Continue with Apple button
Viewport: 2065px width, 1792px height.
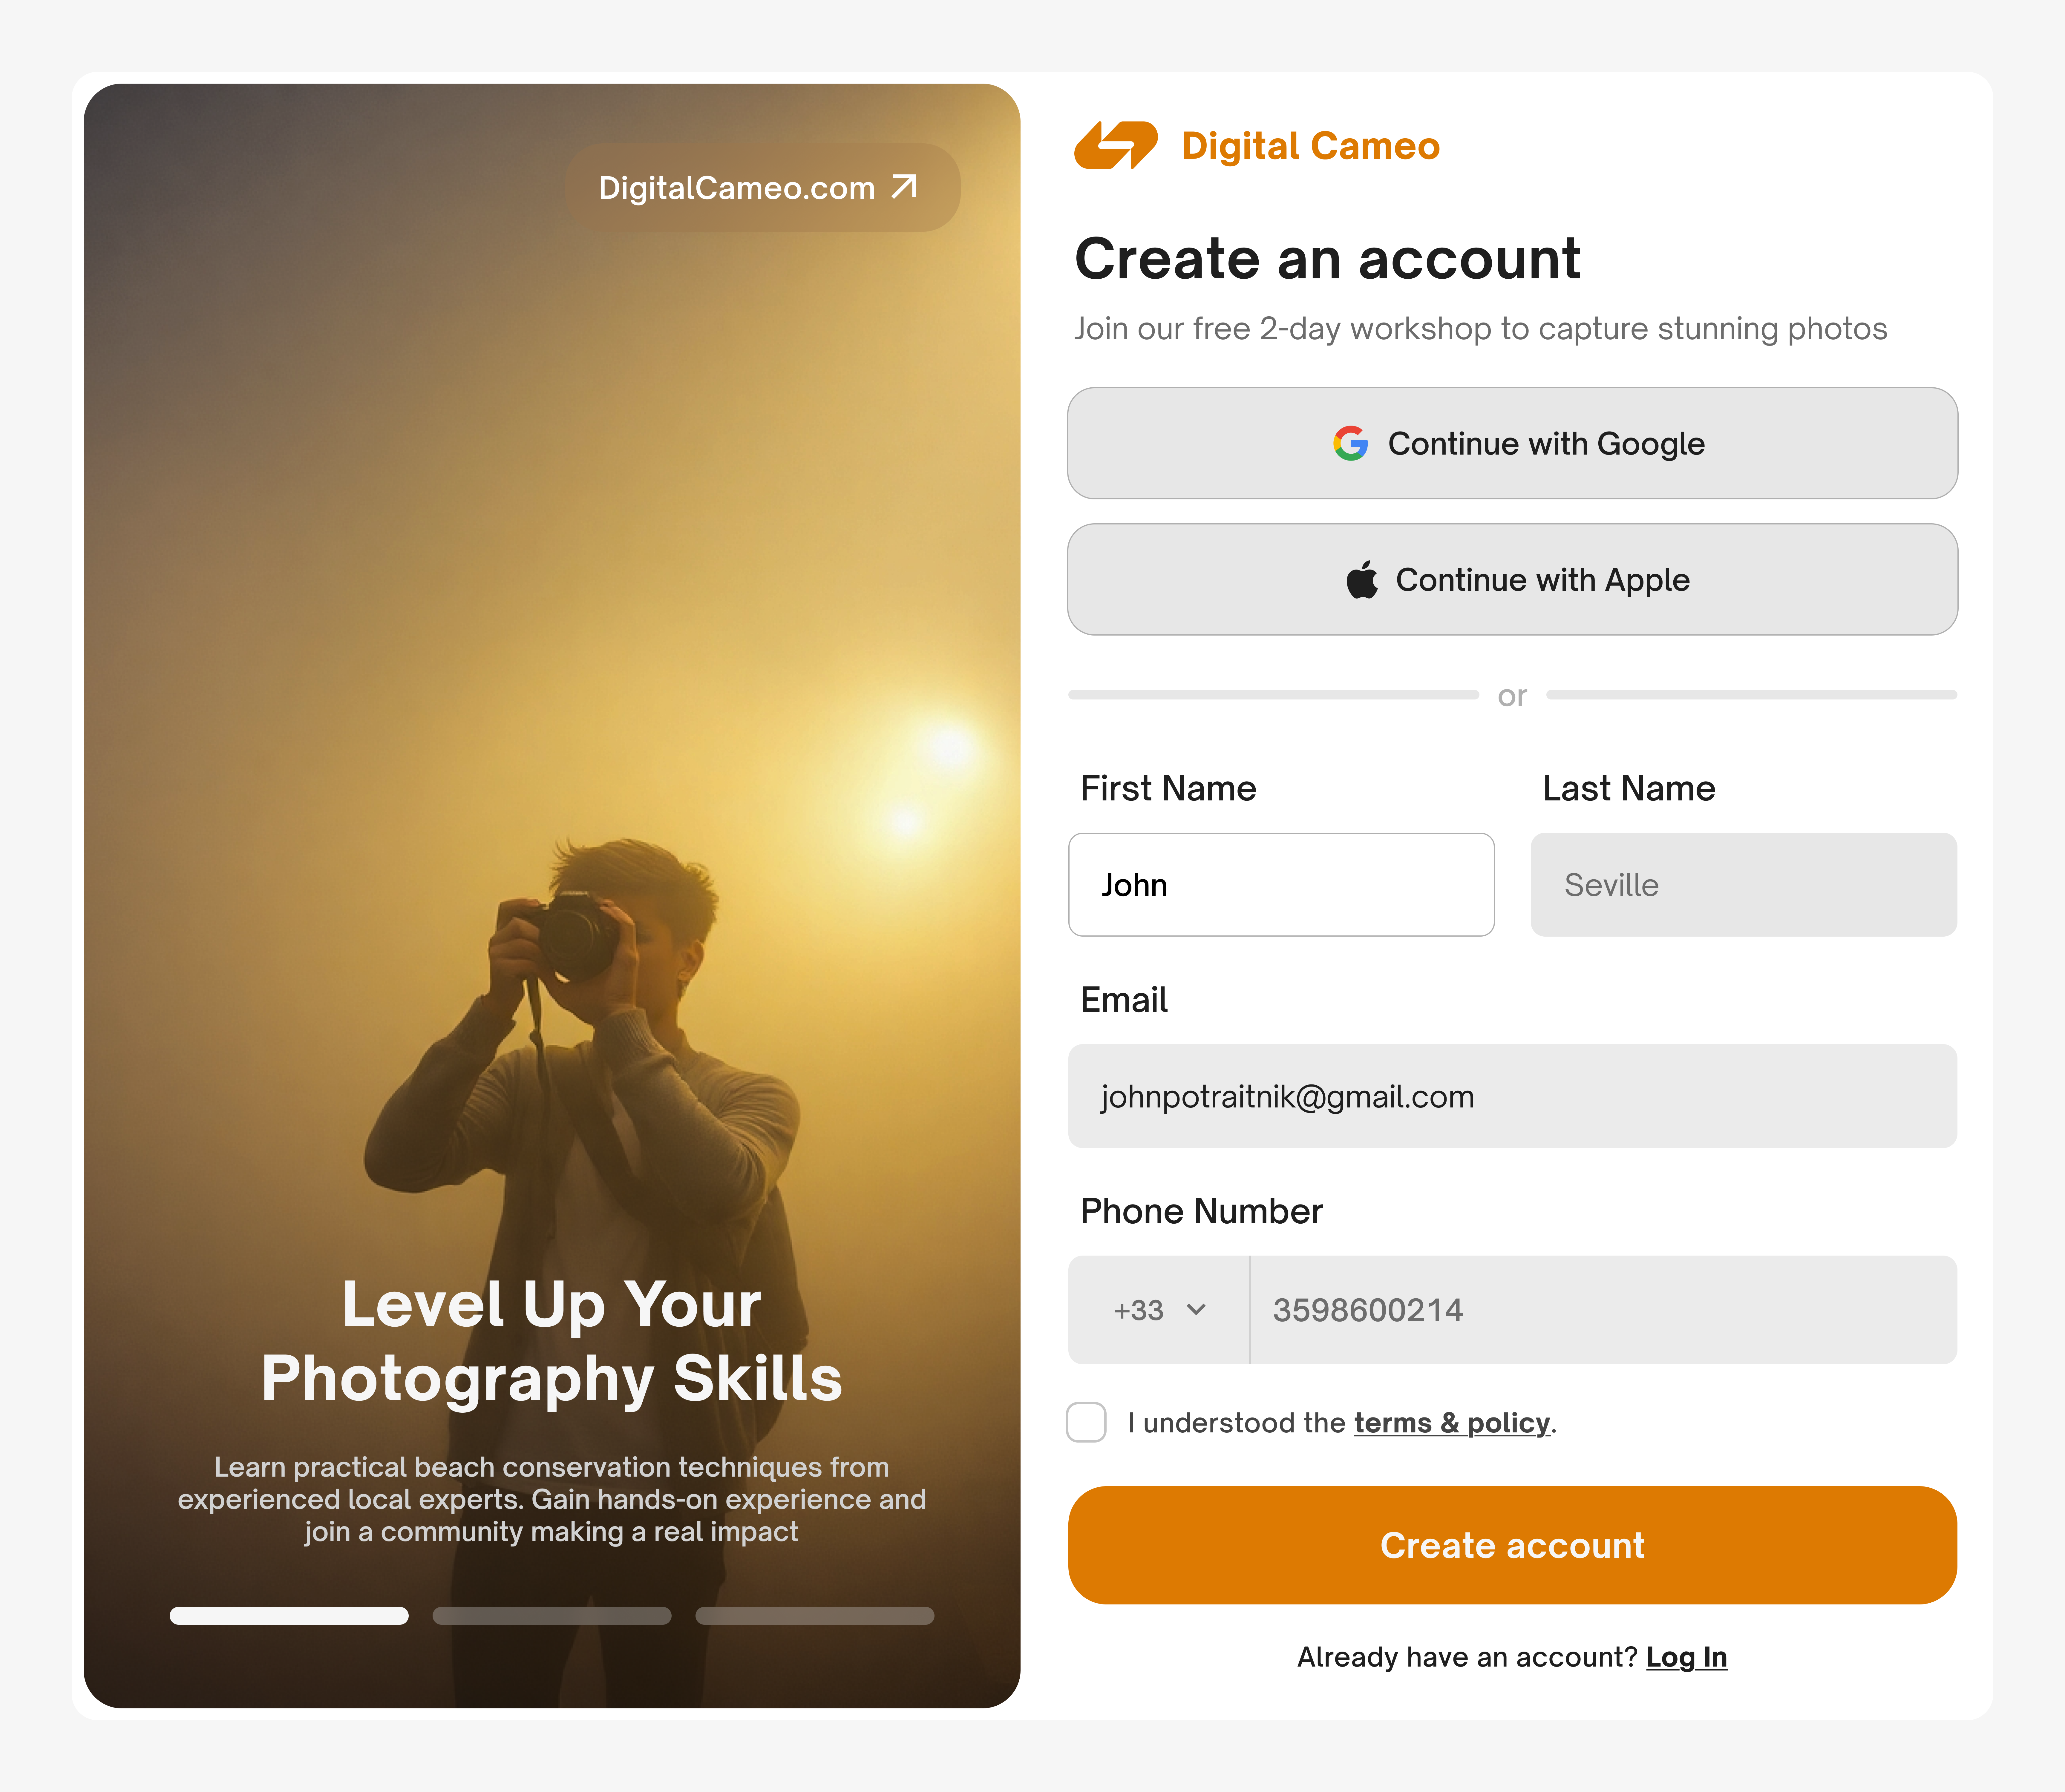click(x=1513, y=580)
